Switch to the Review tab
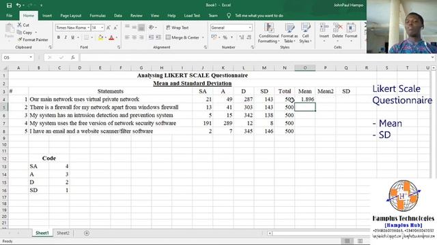The image size is (437, 245). coord(137,16)
